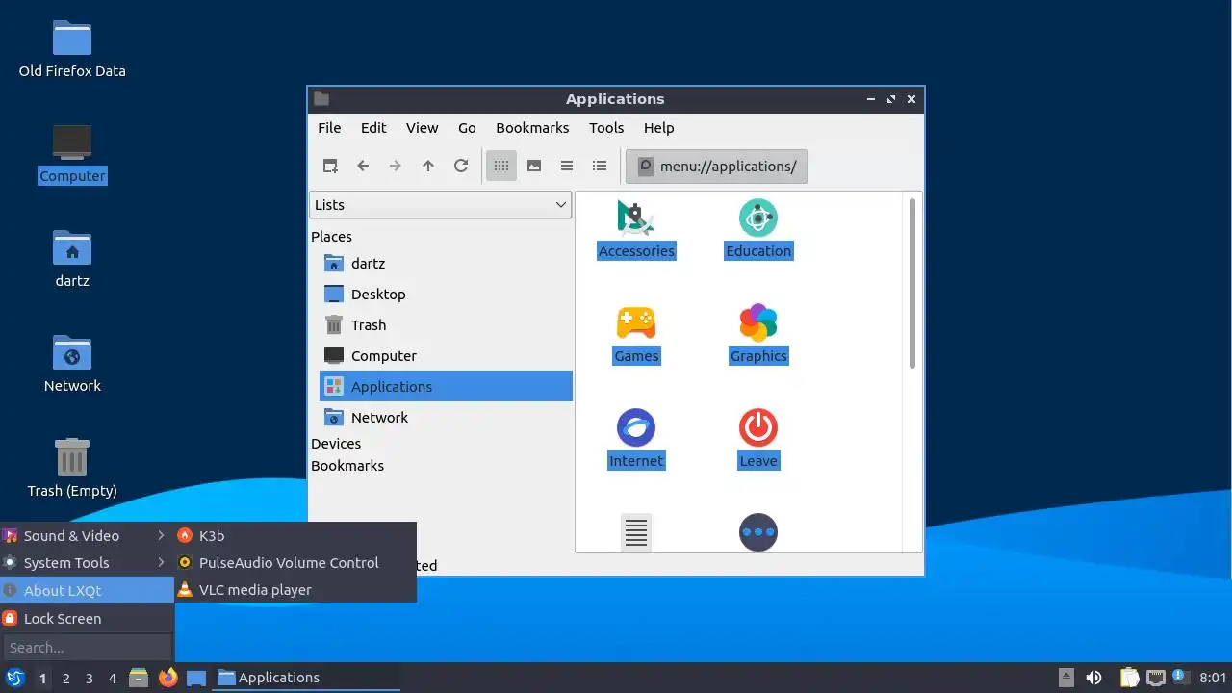Screen dimensions: 1232x693
Task: Click the LXQt main menu button
Action: click(x=14, y=678)
